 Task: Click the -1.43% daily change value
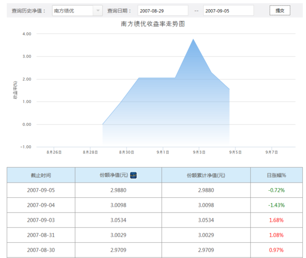[276, 205]
